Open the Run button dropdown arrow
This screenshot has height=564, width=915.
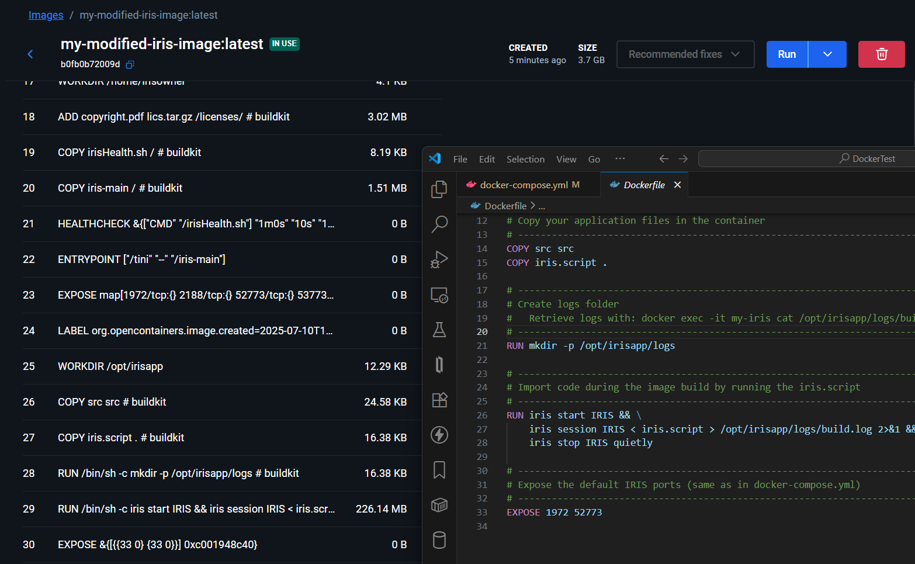tap(827, 54)
